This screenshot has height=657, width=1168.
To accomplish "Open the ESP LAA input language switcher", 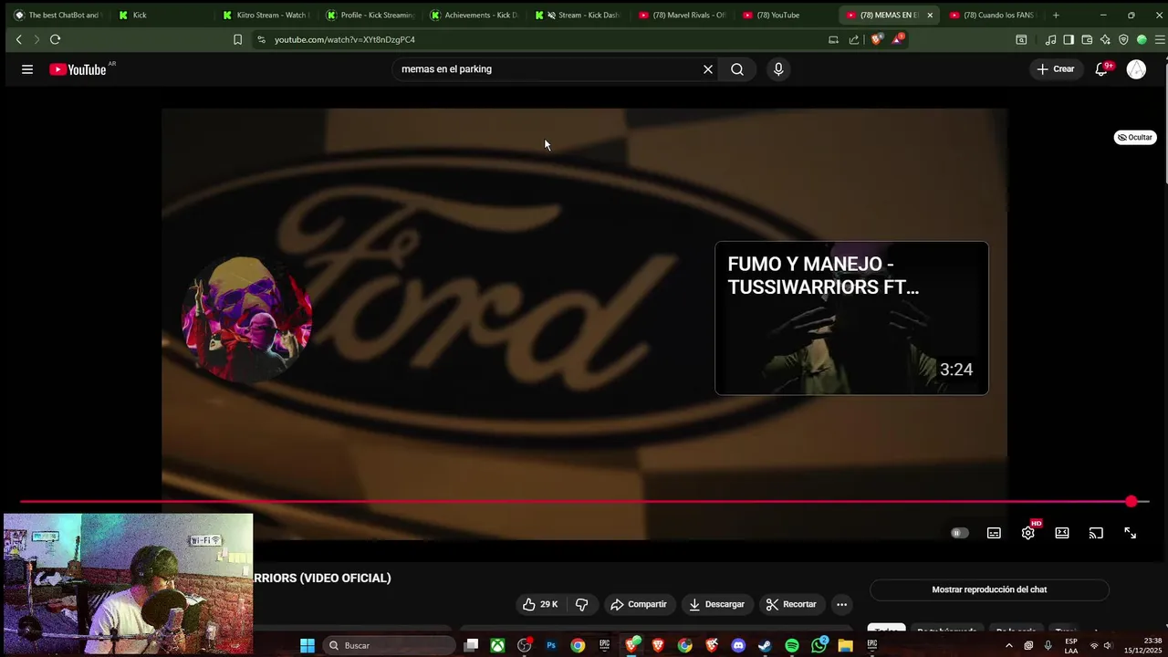I will coord(1071,645).
